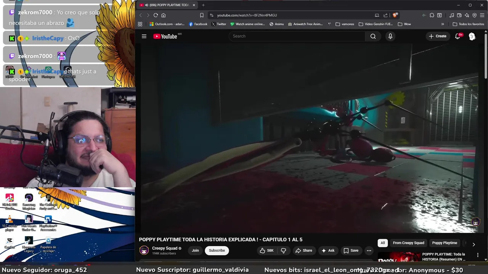Open the browser main menu hamburger
This screenshot has height=274, width=488.
[482, 15]
